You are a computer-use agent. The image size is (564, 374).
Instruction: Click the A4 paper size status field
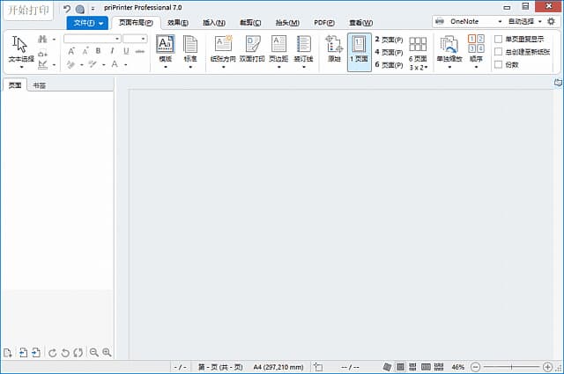(x=278, y=366)
